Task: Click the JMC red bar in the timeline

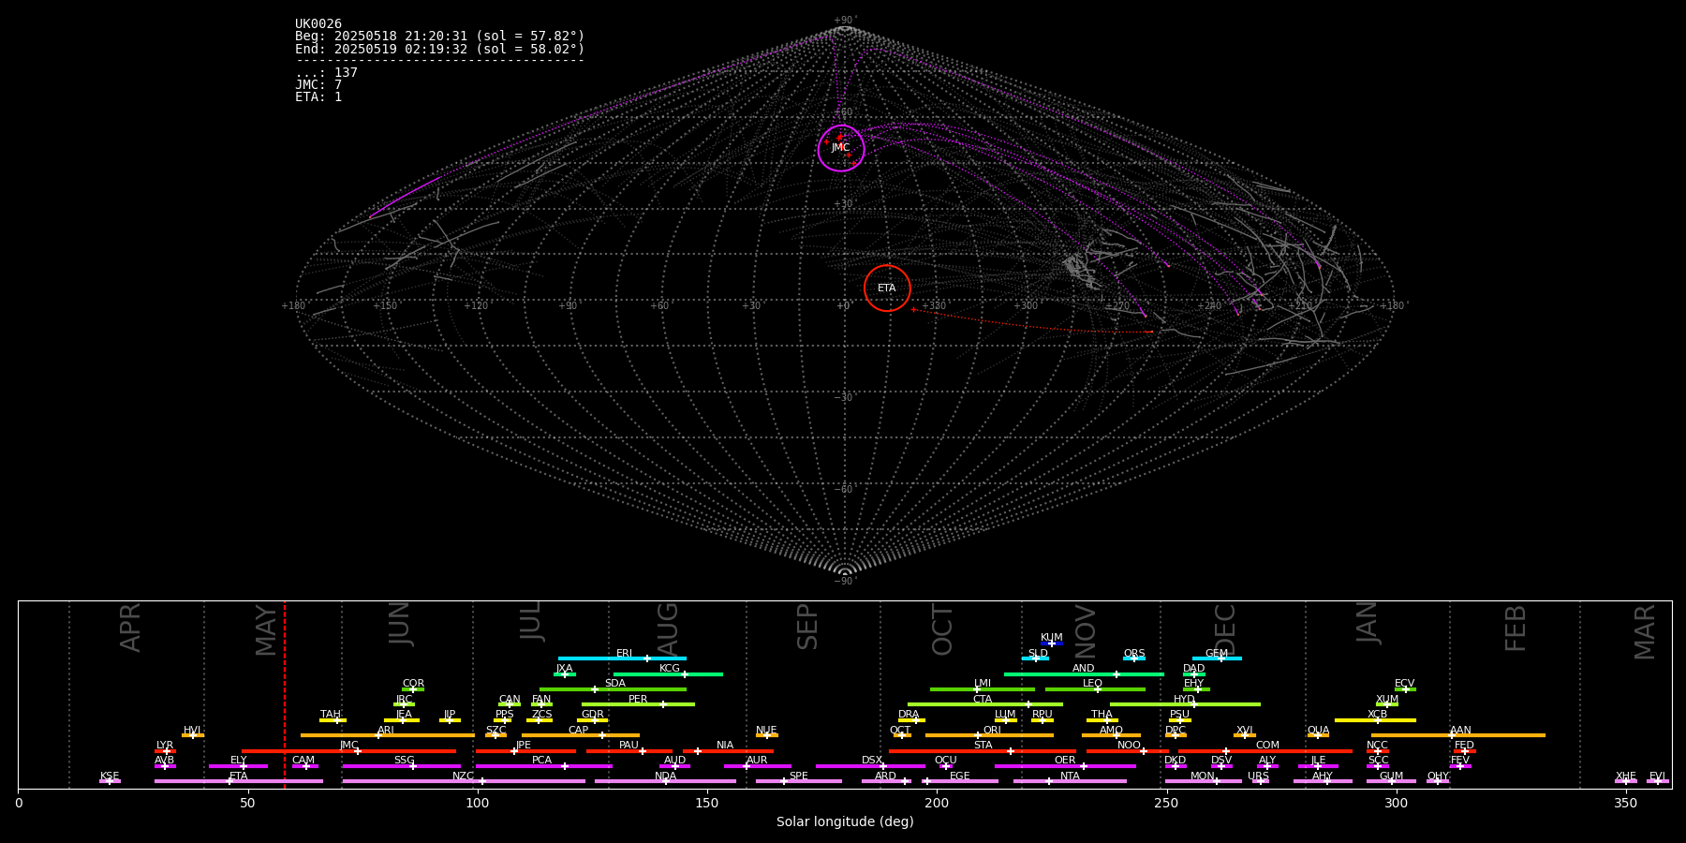Action: [x=349, y=750]
